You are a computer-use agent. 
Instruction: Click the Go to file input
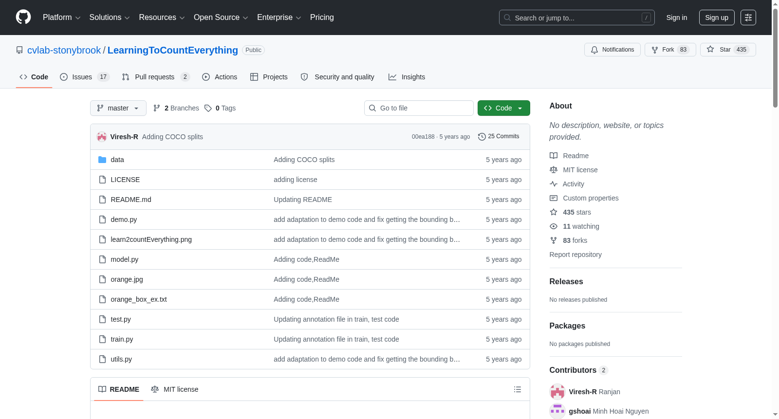(x=419, y=108)
